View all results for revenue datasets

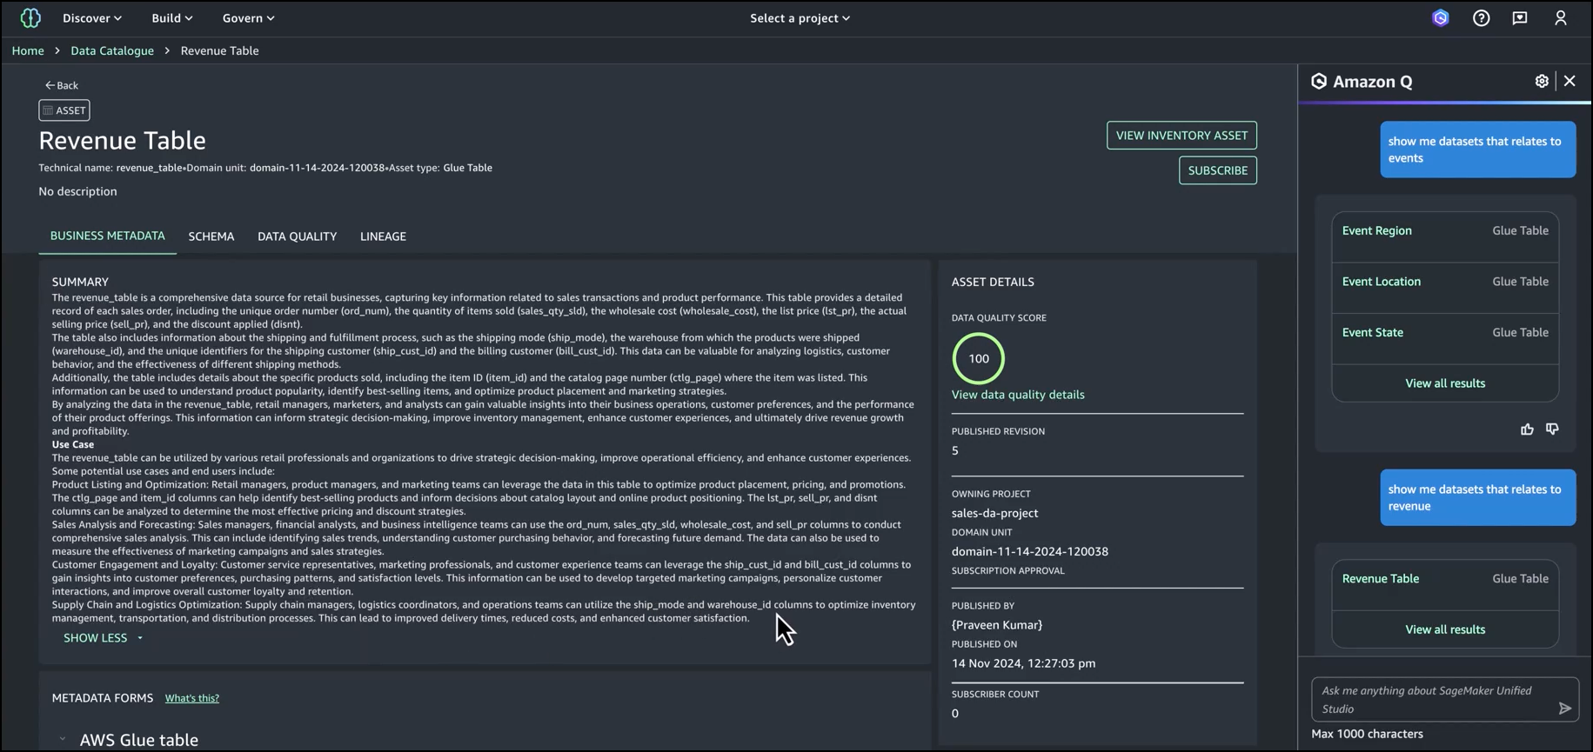(1445, 629)
